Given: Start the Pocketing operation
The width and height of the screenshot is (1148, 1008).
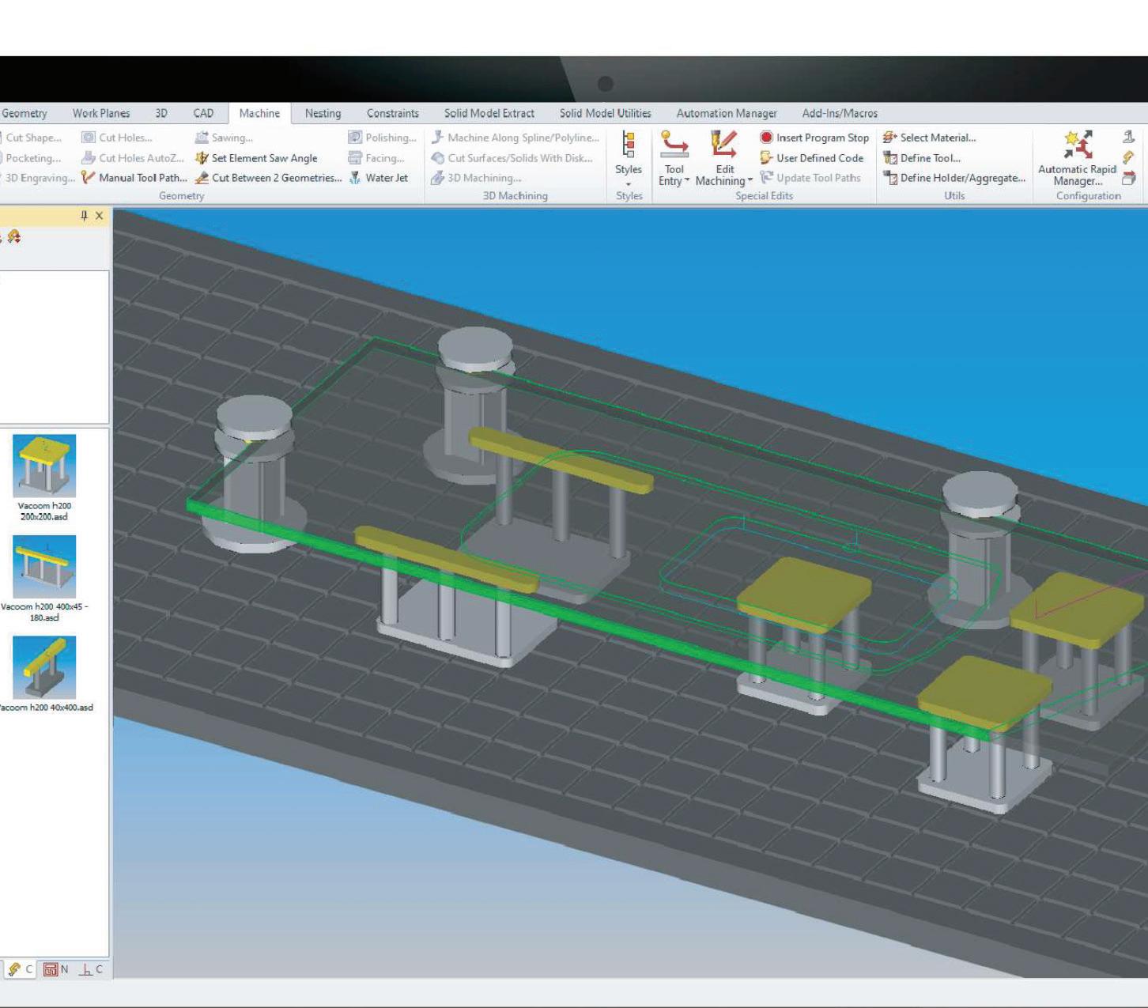Looking at the screenshot, I should coord(31,158).
